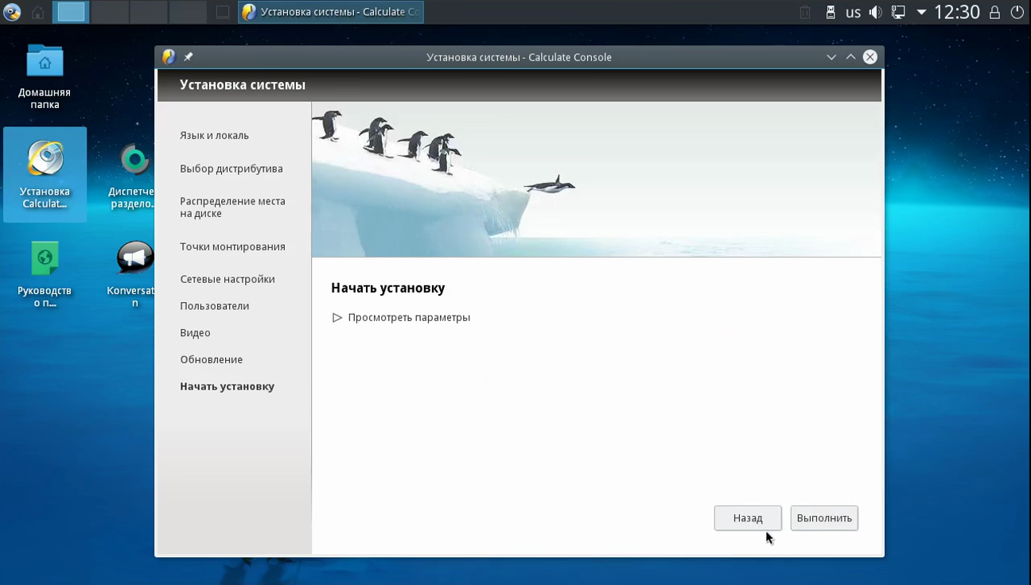This screenshot has height=585, width=1031.
Task: Click the network connection tray icon
Action: click(x=898, y=12)
